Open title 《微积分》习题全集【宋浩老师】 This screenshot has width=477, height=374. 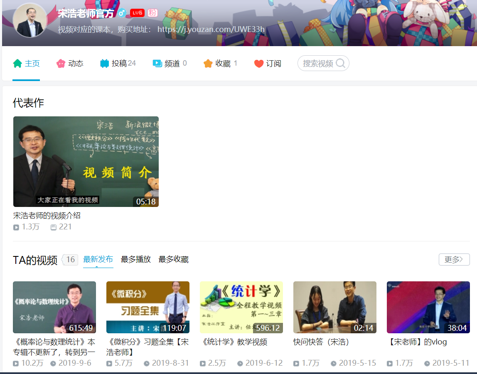click(148, 347)
